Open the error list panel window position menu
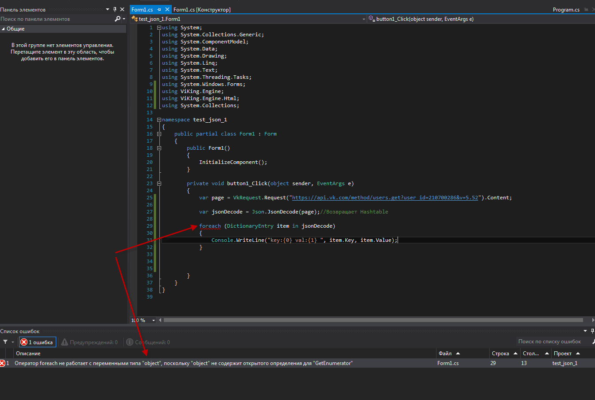This screenshot has height=400, width=595. click(586, 331)
